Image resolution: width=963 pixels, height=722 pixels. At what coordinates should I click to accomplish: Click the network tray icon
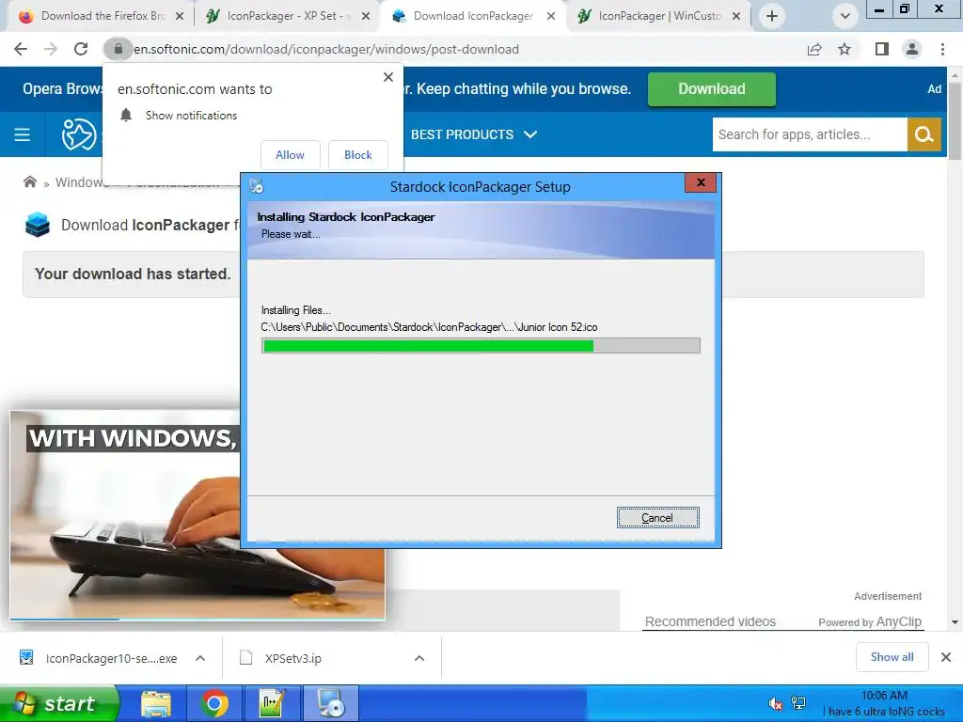click(798, 703)
